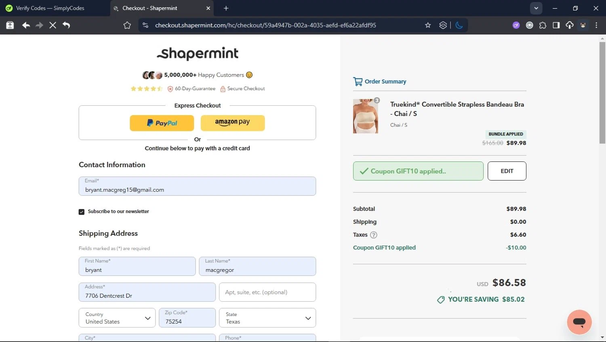
Task: Click the cloud upload toolbar icon
Action: coord(569,25)
